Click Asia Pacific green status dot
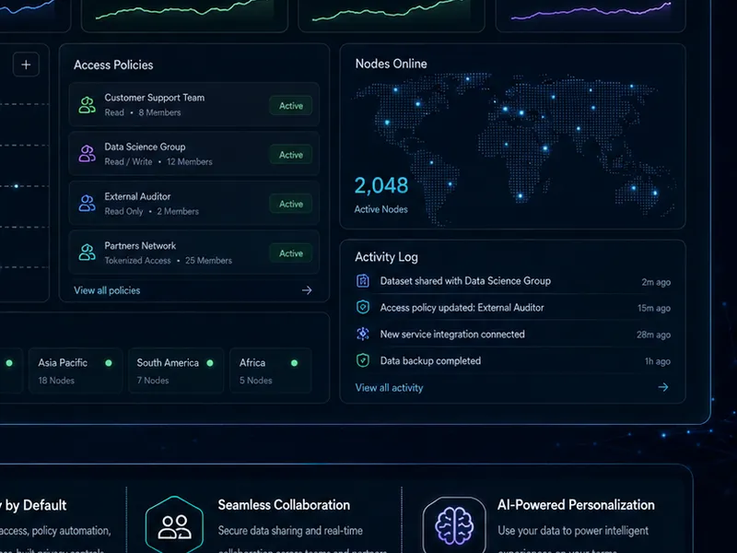 (x=109, y=363)
